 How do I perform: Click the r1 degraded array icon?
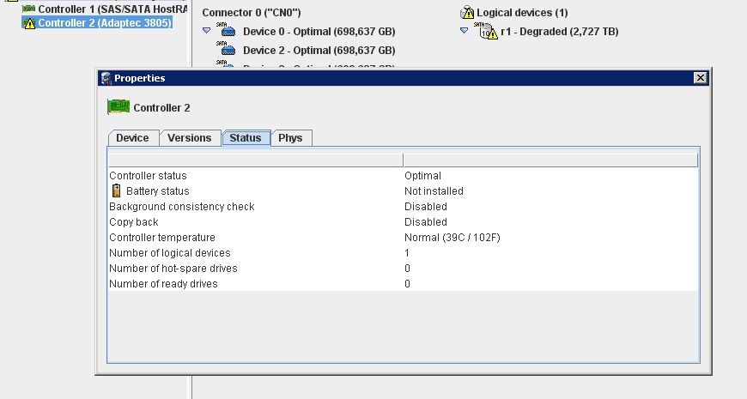486,31
